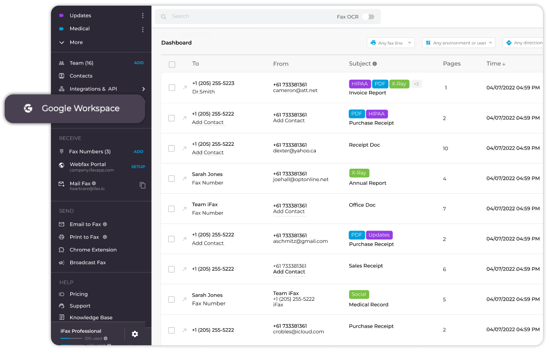This screenshot has width=551, height=356.
Task: Open three-dot menu for Updates label
Action: [x=143, y=16]
